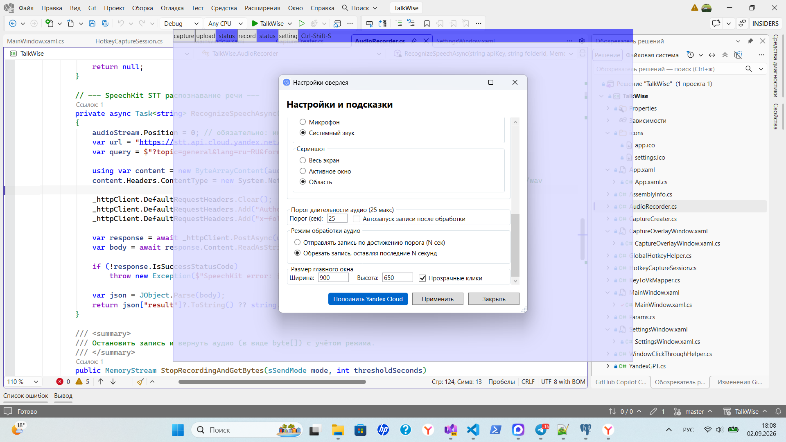The image size is (786, 442).
Task: Click the notification bell in status bar
Action: pos(778,411)
